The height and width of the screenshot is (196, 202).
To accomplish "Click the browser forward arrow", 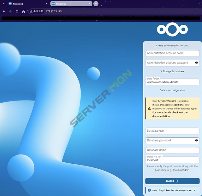I will pyautogui.click(x=10, y=11).
